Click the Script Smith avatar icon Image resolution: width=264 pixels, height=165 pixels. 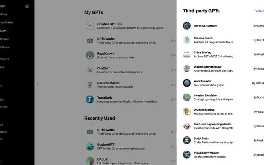[187, 140]
